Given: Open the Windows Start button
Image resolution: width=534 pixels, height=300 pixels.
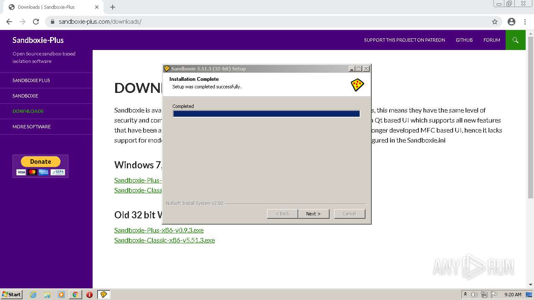Looking at the screenshot, I should pos(11,295).
